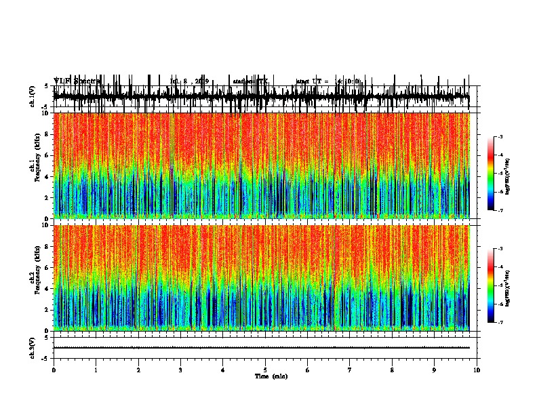Click the x-axis tick label '9'

coord(434,370)
